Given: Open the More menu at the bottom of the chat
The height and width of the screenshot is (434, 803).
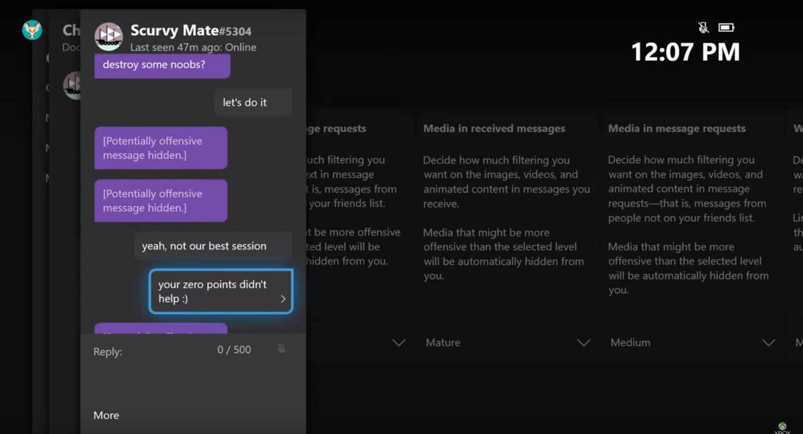Looking at the screenshot, I should 106,415.
